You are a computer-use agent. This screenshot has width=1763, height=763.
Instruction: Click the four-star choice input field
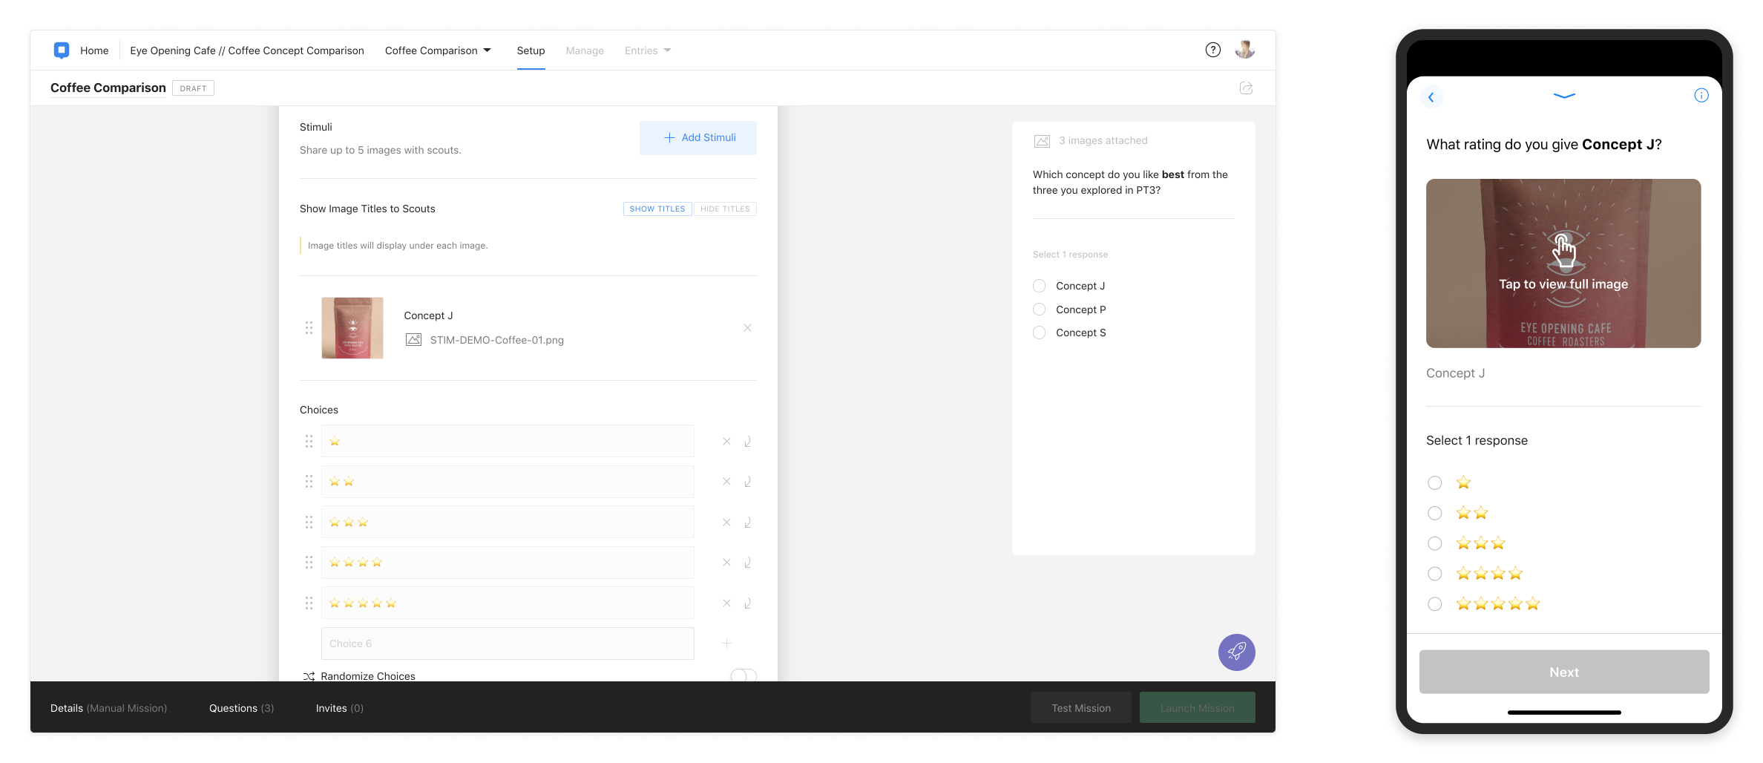[x=508, y=563]
